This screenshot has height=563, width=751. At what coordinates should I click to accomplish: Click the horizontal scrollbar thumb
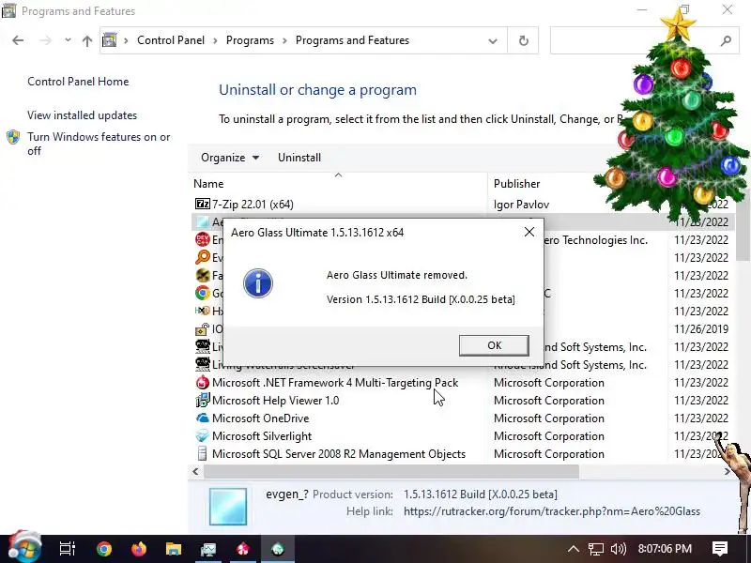(391, 472)
